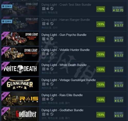Image resolution: width=128 pixels, height=121 pixels.
Task: Click the in-library tag on Harran Ranger Bundle
Action: (7, 21)
